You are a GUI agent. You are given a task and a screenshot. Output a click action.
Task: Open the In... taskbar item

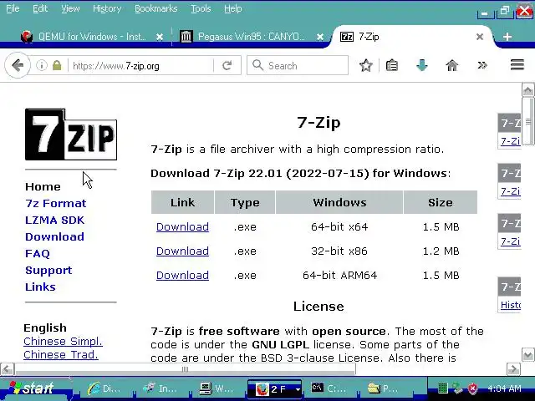click(160, 388)
